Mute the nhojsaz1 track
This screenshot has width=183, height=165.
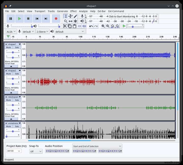[9, 47]
